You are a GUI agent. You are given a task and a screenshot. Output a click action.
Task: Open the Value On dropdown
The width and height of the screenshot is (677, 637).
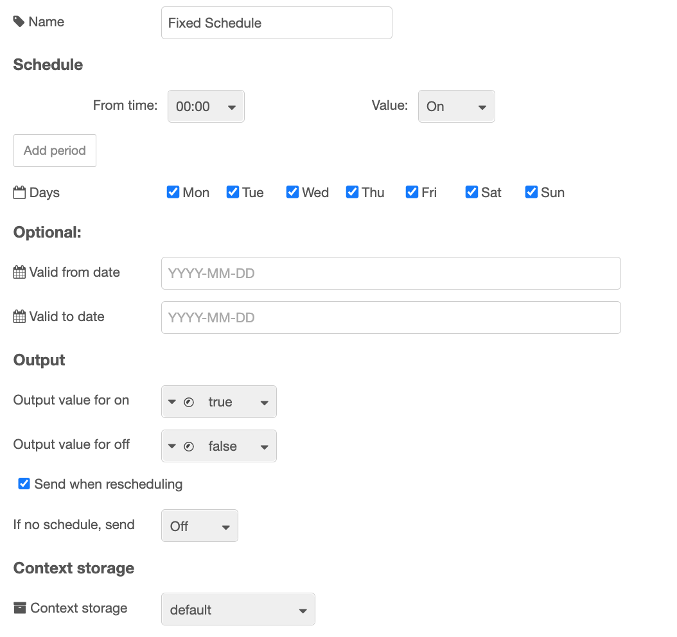[457, 106]
